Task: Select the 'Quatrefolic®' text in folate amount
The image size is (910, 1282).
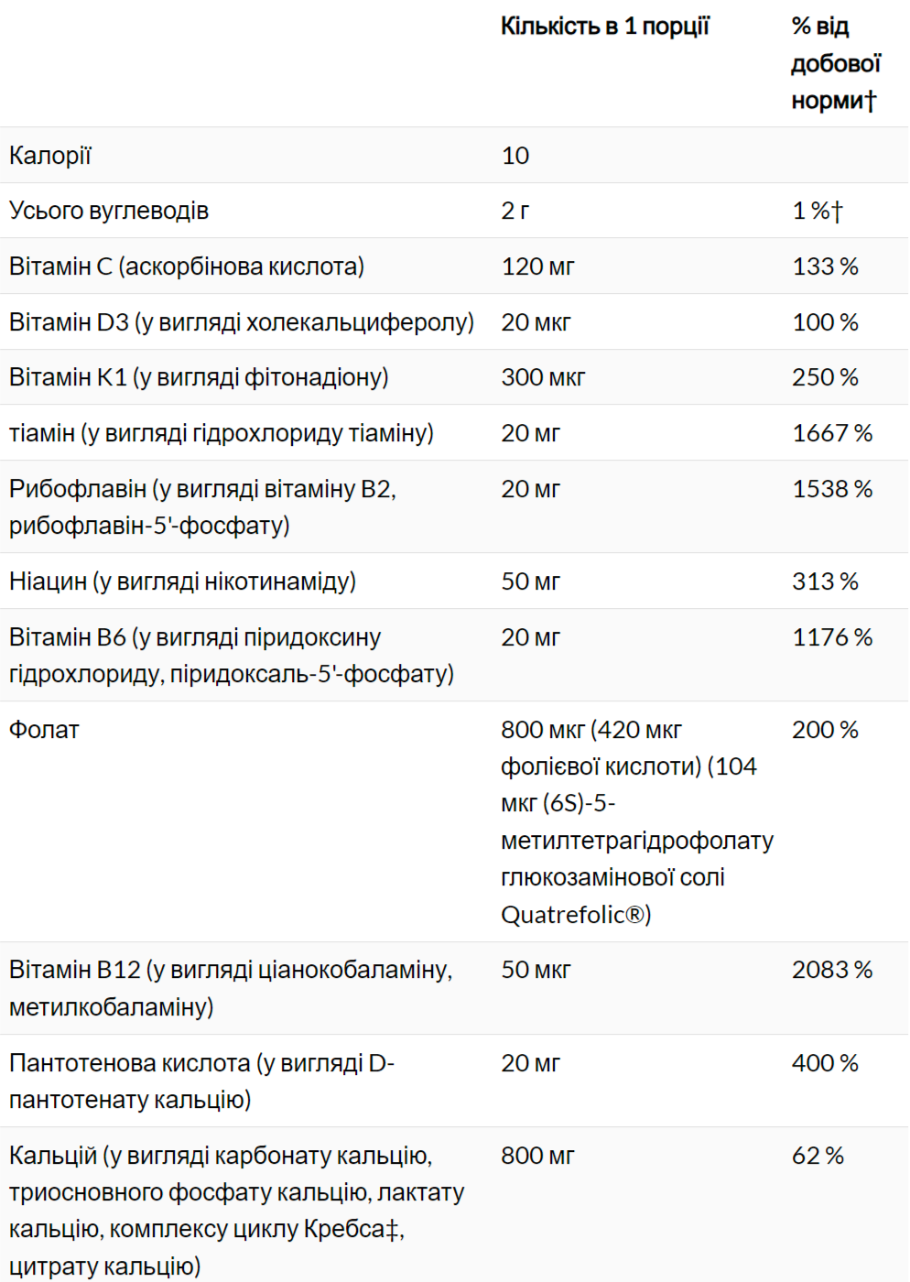Action: coord(575,915)
